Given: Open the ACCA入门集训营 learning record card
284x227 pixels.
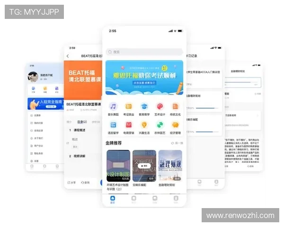Looking at the screenshot, I should [204, 78].
